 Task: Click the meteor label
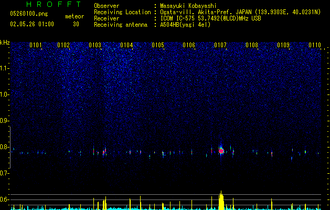coord(74,16)
